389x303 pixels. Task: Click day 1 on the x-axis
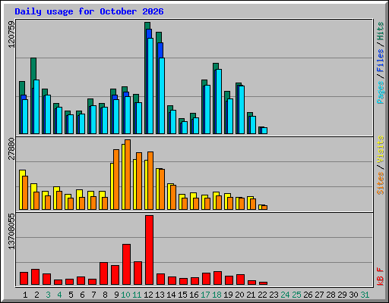[25, 295]
